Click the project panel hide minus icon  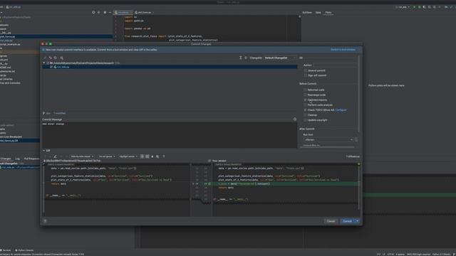point(110,13)
